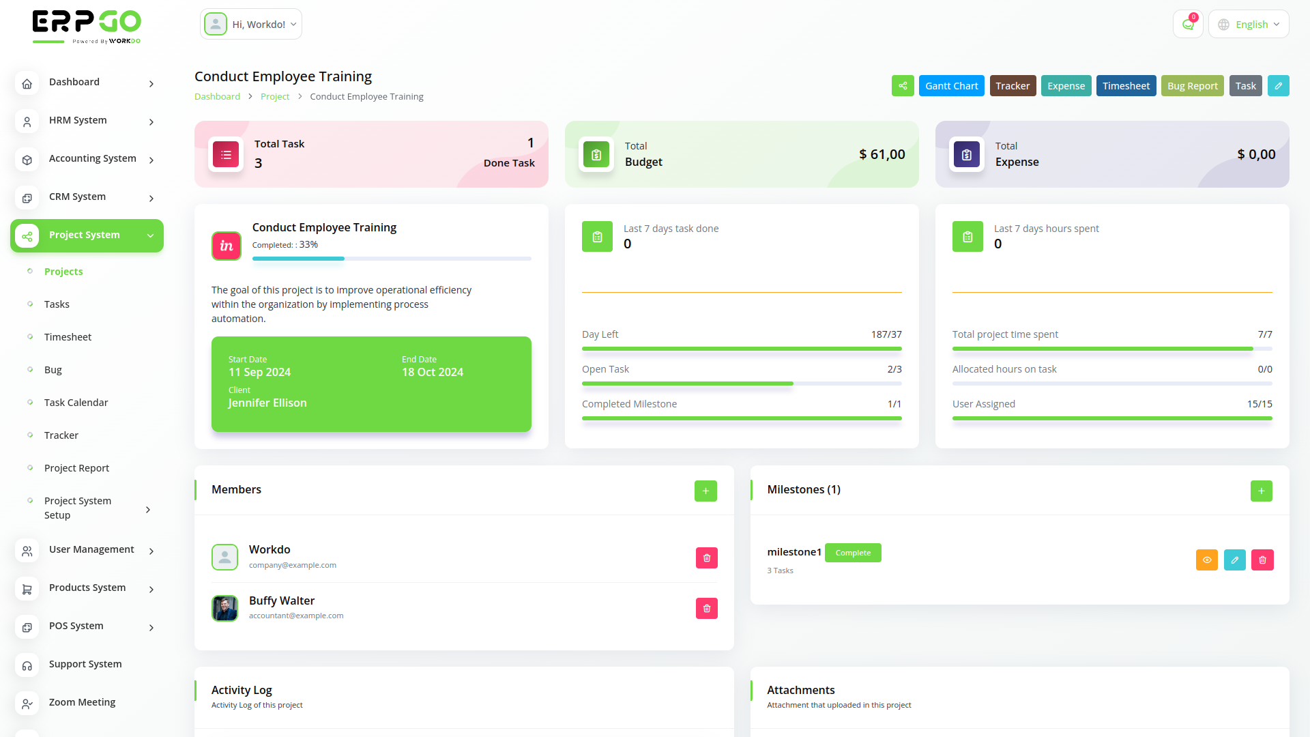Delete milestone1 with the trash icon

coord(1262,560)
